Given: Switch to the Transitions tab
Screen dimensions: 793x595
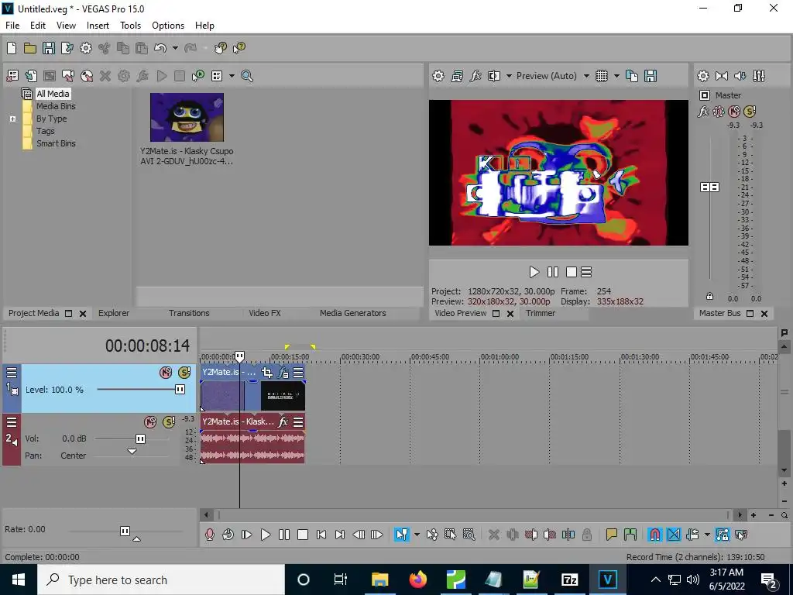Looking at the screenshot, I should tap(189, 313).
